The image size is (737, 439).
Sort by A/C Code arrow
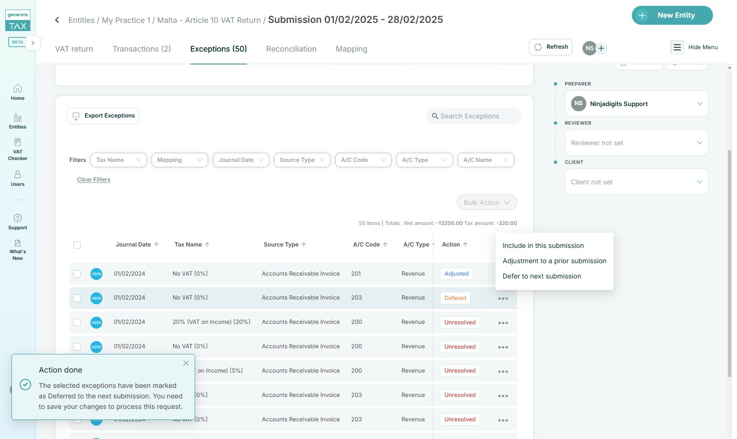[x=385, y=245]
